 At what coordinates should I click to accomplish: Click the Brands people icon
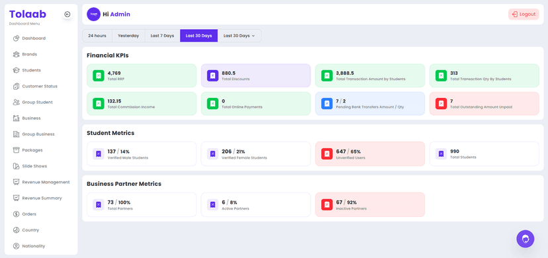click(16, 54)
